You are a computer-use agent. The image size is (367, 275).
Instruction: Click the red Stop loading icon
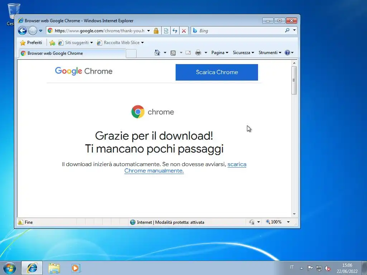(x=184, y=31)
